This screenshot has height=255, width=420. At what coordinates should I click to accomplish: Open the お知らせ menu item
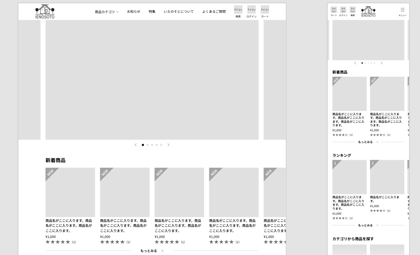tap(133, 11)
